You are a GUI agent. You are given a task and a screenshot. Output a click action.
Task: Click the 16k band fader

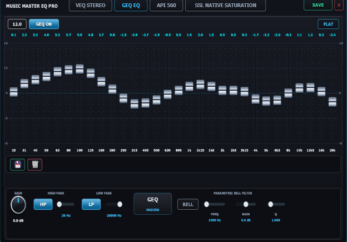(321, 92)
